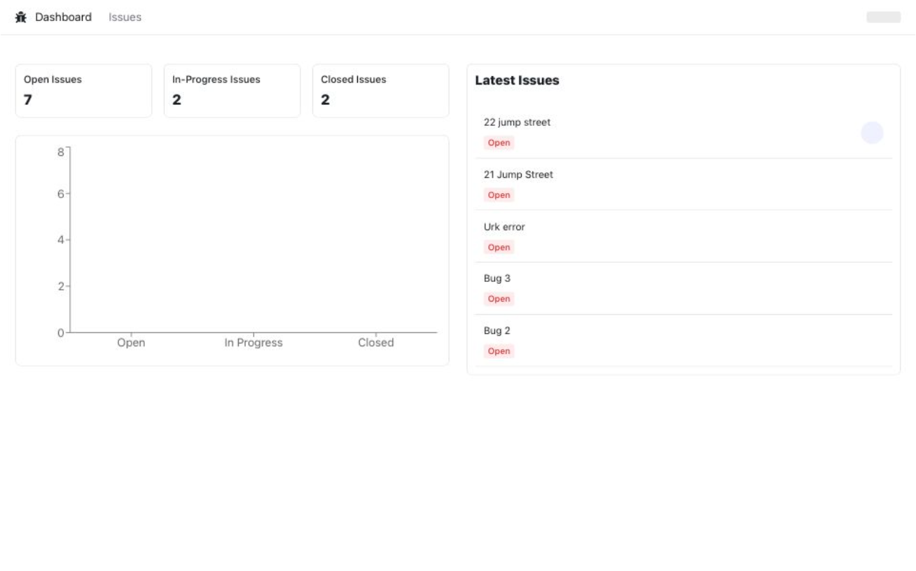Open the Open Issues summary card
The width and height of the screenshot is (916, 571).
point(83,90)
